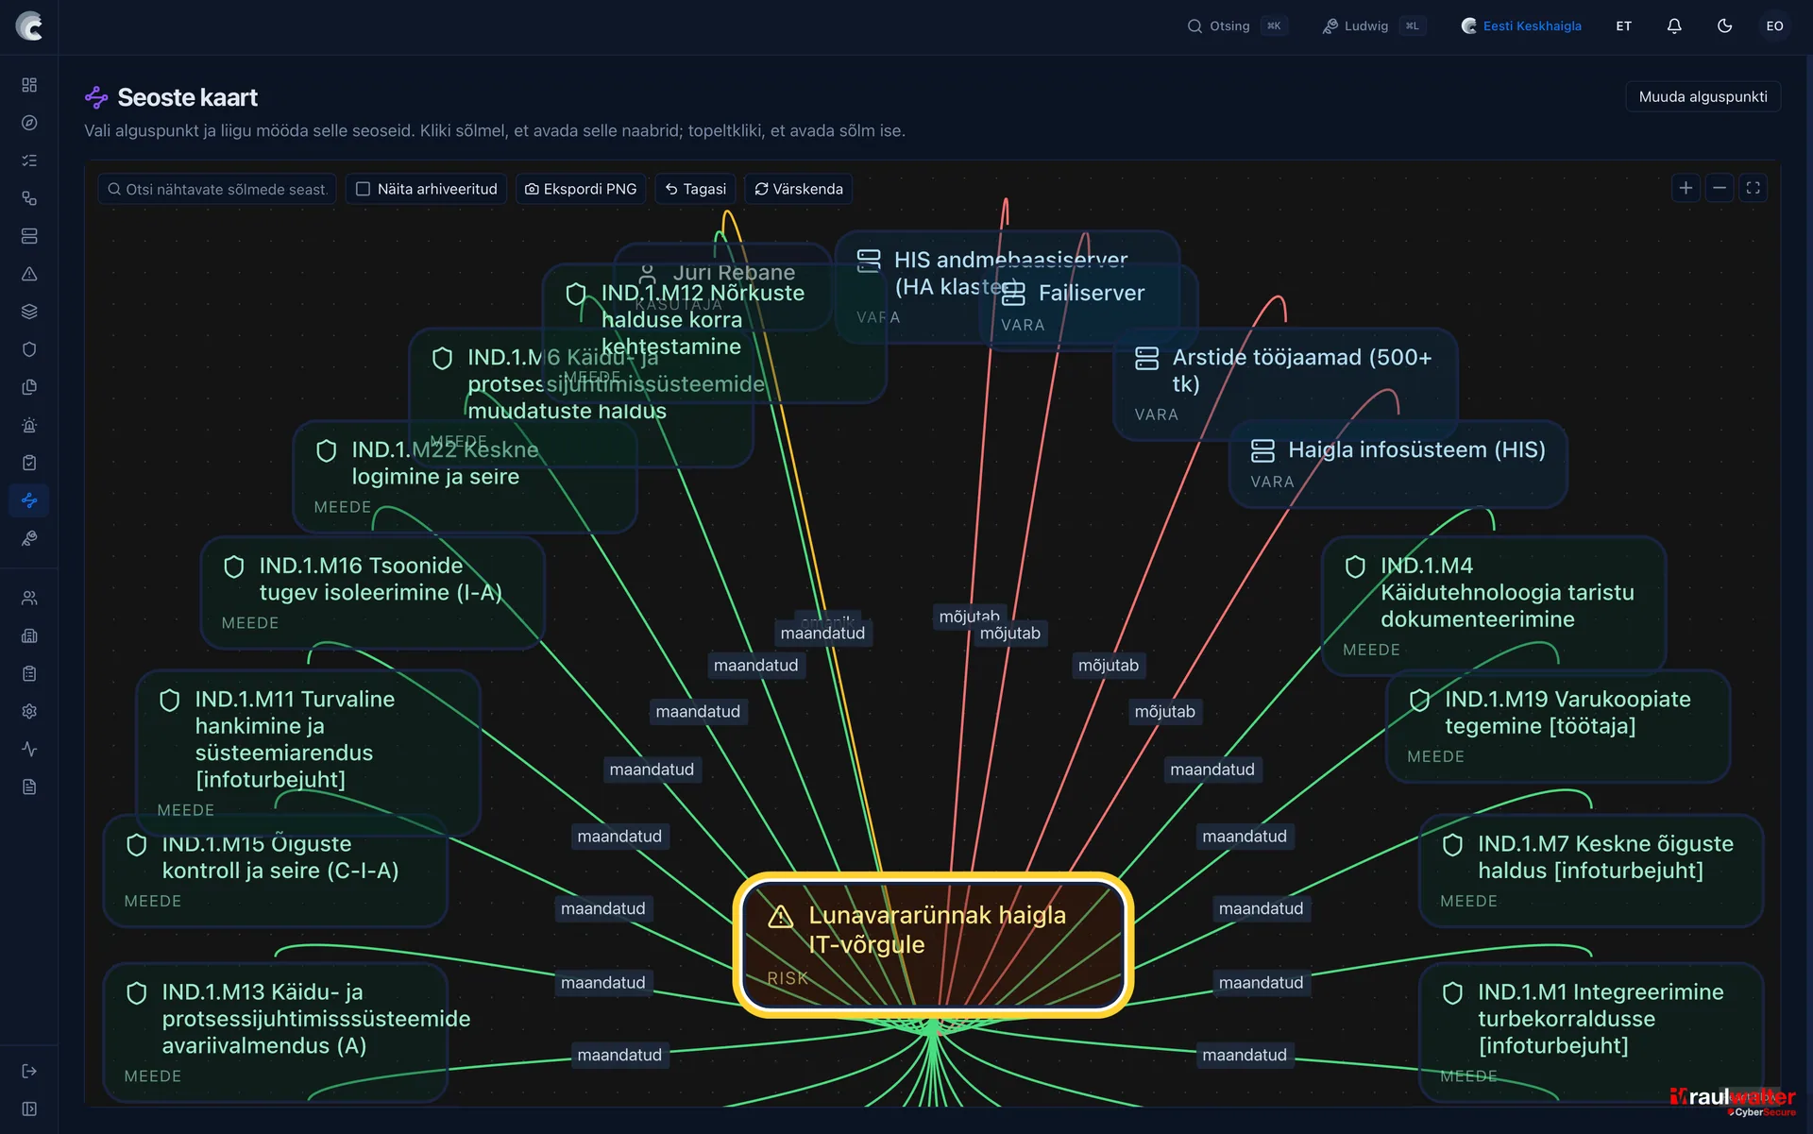
Task: Click the log out icon in sidebar
Action: click(x=29, y=1071)
